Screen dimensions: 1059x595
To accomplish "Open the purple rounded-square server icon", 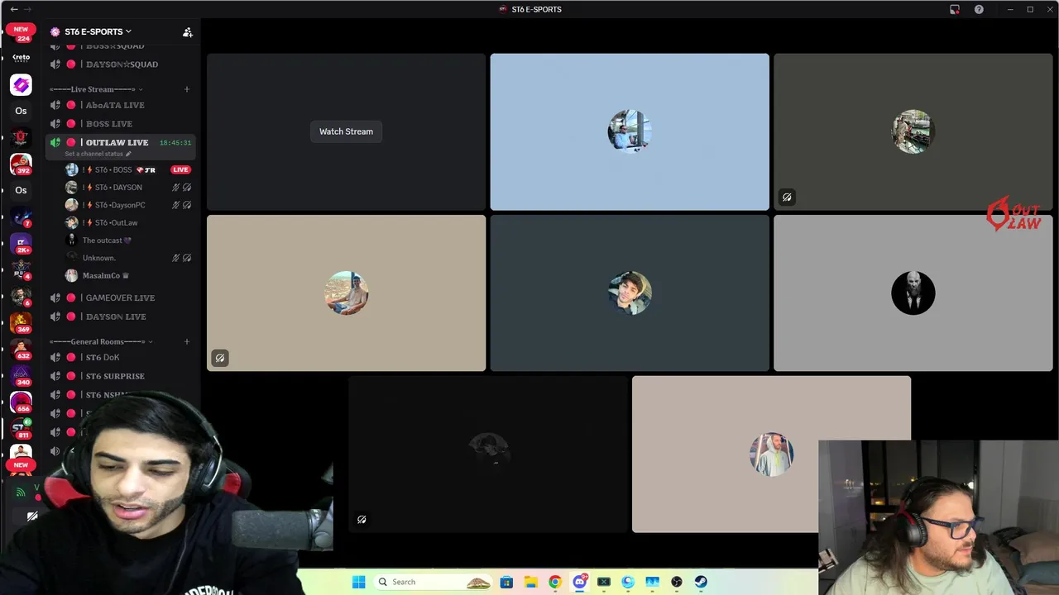I will coord(21,84).
